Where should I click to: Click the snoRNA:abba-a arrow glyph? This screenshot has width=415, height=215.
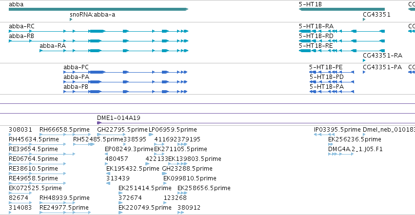[71, 20]
